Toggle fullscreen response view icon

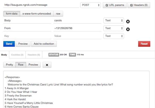coord(47,65)
